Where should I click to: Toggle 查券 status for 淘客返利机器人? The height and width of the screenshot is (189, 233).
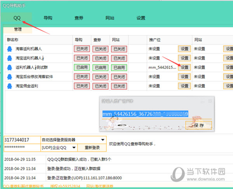(x=101, y=49)
